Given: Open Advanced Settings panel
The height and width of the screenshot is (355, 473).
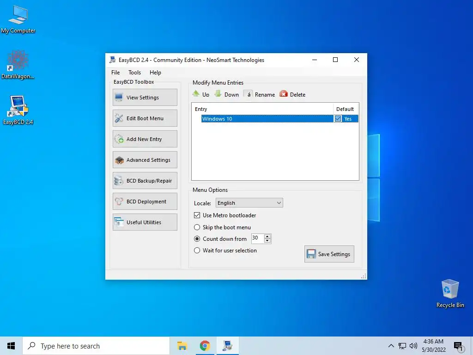Looking at the screenshot, I should [x=145, y=159].
